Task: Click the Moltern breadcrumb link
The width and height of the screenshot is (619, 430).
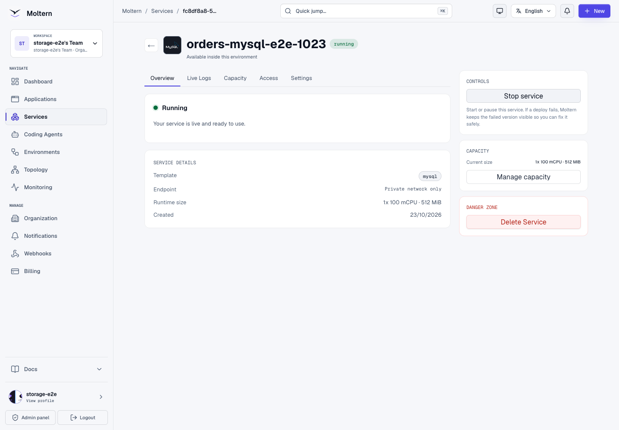Action: (132, 11)
